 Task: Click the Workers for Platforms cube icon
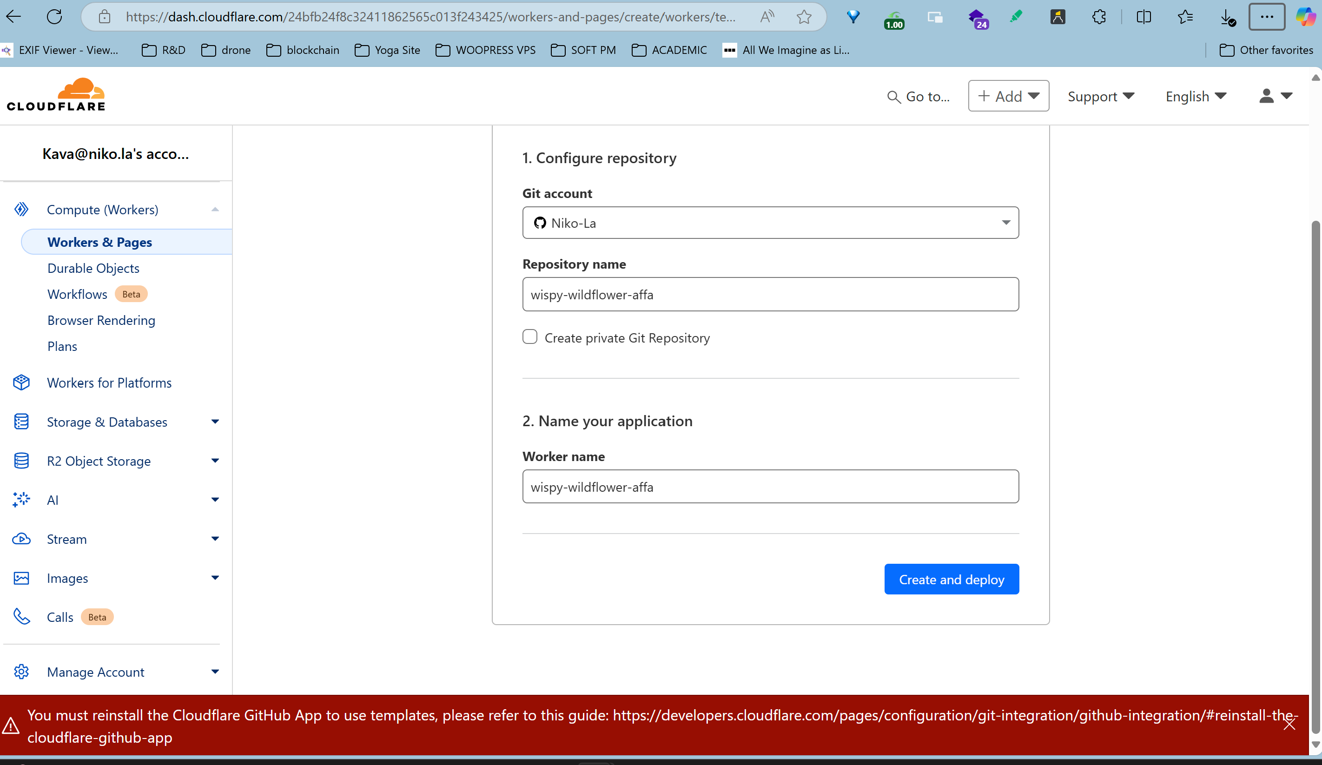(x=21, y=382)
